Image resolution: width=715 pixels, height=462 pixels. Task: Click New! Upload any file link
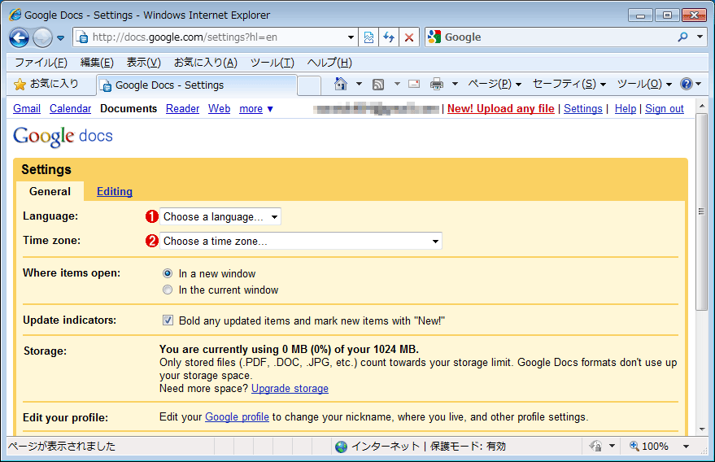pos(501,108)
